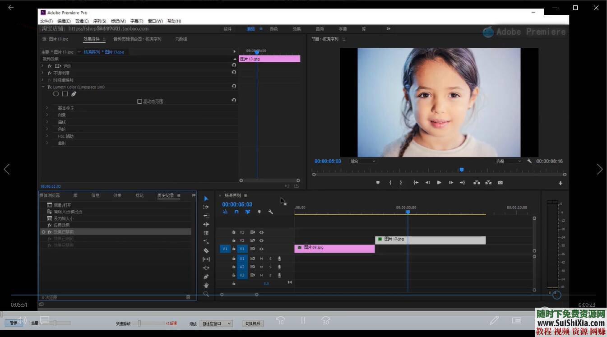The height and width of the screenshot is (337, 607).
Task: Mute audio track A1
Action: coord(261,259)
